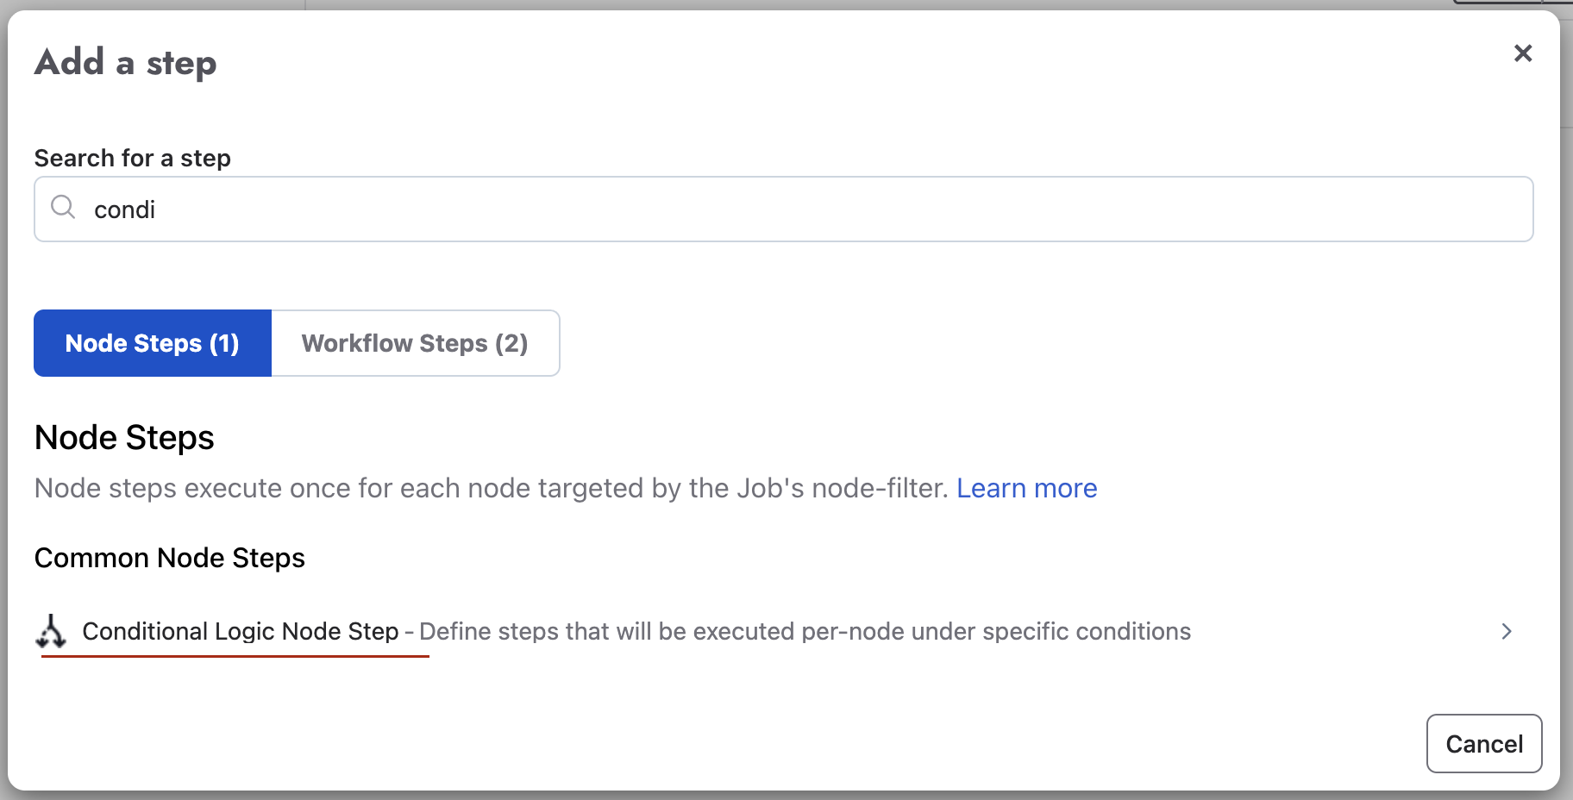Screen dimensions: 1573x800
Task: Open the Conditional Logic Node Step details
Action: [x=239, y=631]
